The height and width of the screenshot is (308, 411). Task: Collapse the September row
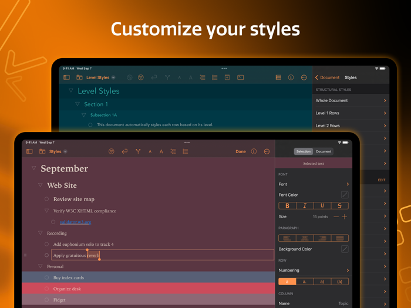click(33, 168)
